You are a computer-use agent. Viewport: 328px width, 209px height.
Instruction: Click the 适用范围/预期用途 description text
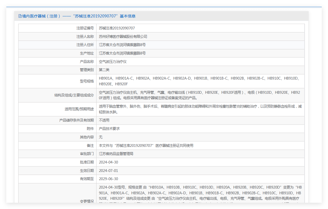coord(200,109)
